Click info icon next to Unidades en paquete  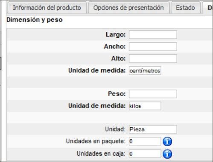pos(167,141)
